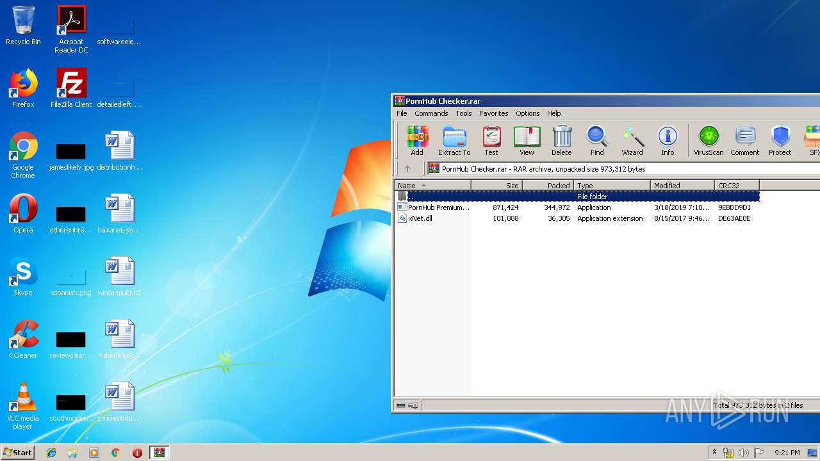Click the Test archive icon

[x=491, y=140]
